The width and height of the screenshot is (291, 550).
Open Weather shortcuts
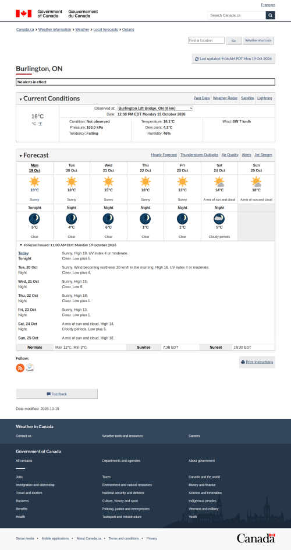258,41
